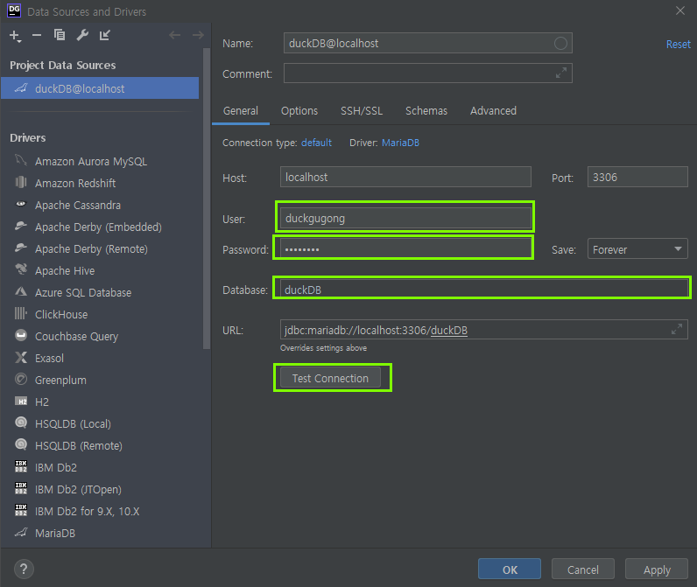Select Apache Cassandra driver

click(x=100, y=205)
